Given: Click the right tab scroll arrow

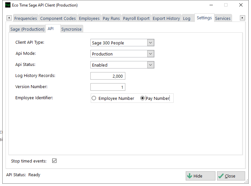Looking at the screenshot, I should click(243, 18).
